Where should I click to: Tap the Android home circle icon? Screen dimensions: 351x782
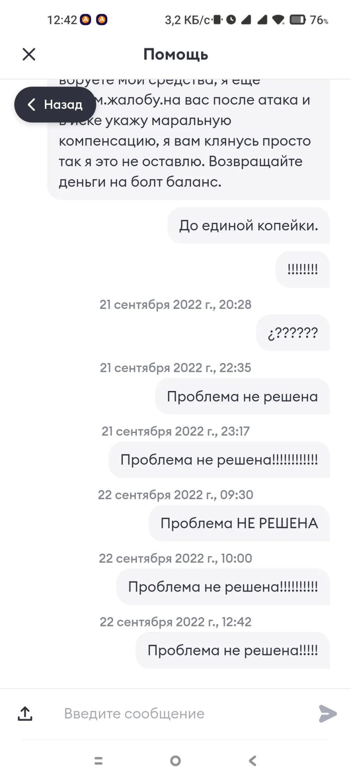tap(175, 760)
